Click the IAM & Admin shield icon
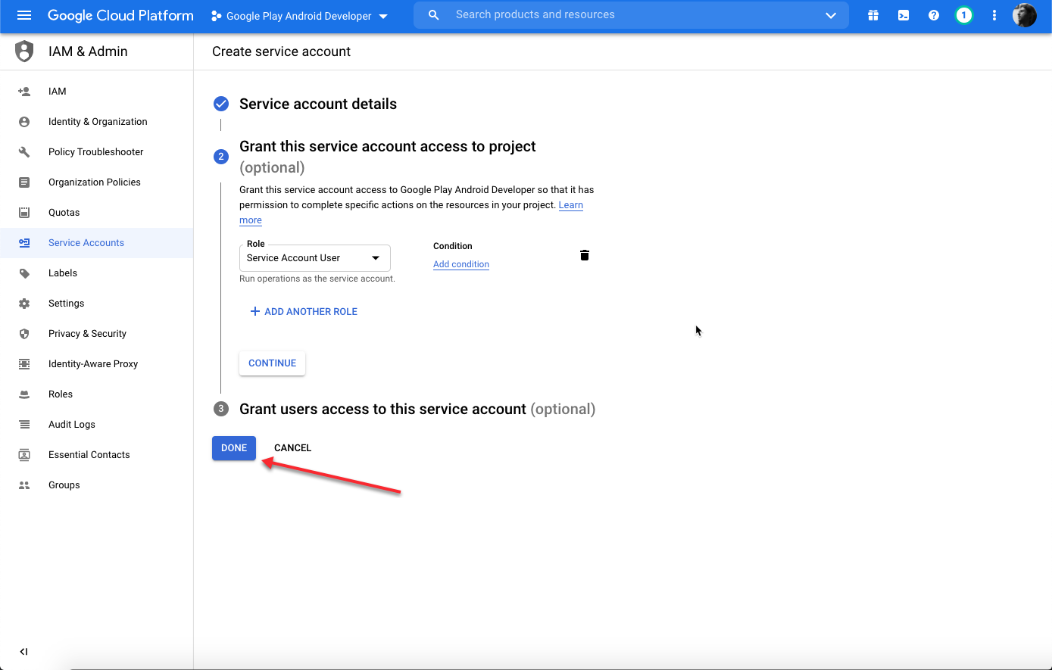This screenshot has height=670, width=1052. (23, 51)
